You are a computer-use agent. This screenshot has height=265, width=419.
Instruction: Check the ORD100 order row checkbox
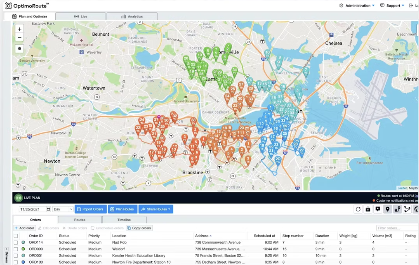tap(16, 262)
